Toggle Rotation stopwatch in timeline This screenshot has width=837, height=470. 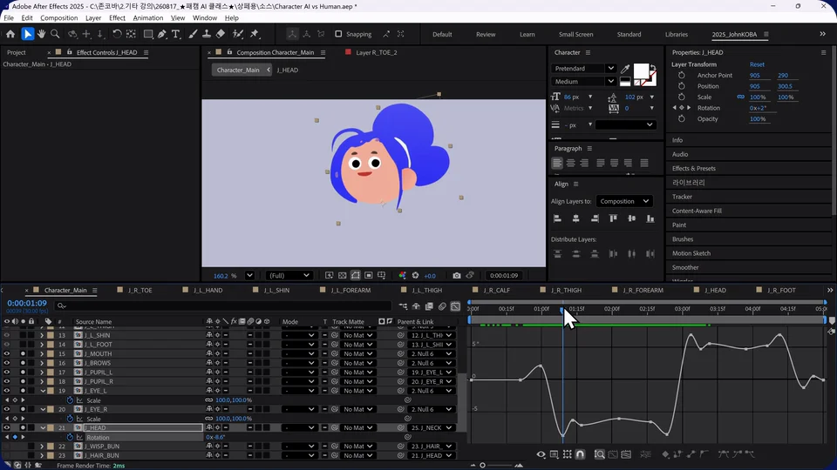(x=70, y=437)
